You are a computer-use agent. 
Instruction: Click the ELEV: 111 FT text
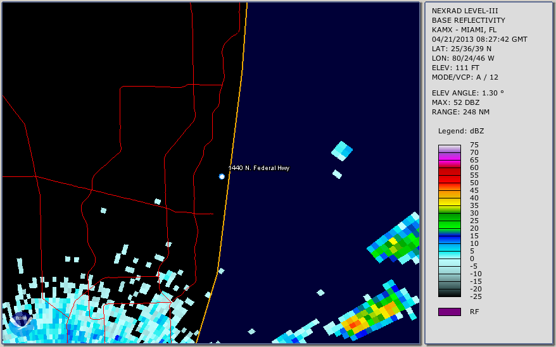455,68
